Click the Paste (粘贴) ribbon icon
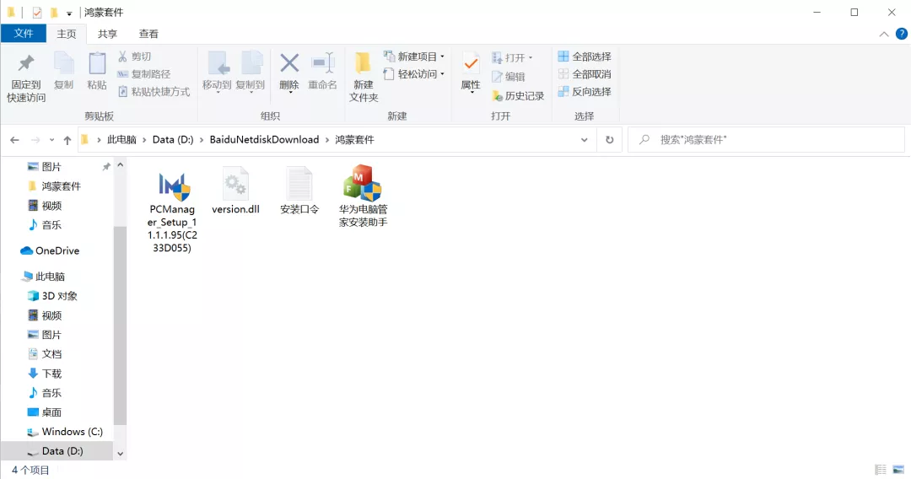Viewport: 911px width, 479px height. click(96, 64)
